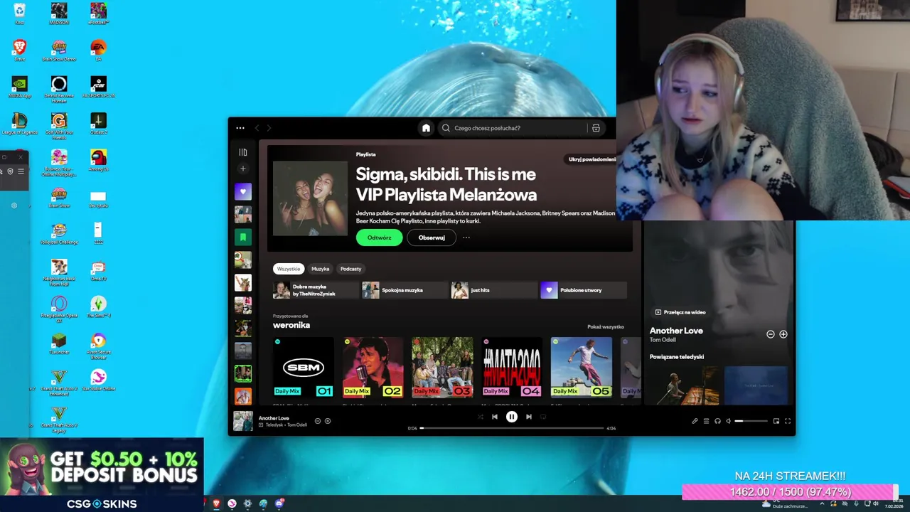
Task: Click album art thumbnail in bottom player bar
Action: pyautogui.click(x=242, y=421)
